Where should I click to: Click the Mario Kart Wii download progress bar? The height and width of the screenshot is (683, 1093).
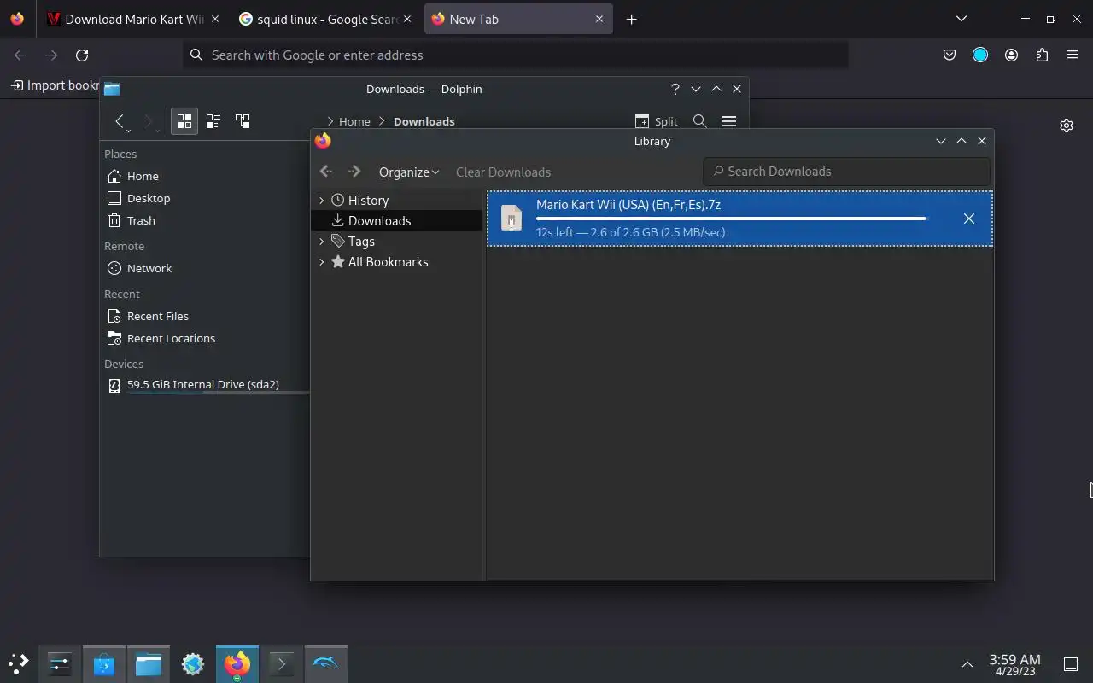(x=732, y=219)
